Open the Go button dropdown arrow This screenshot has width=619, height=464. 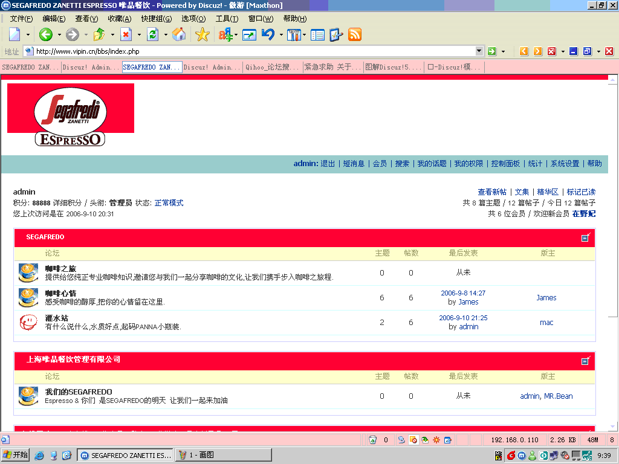[503, 51]
